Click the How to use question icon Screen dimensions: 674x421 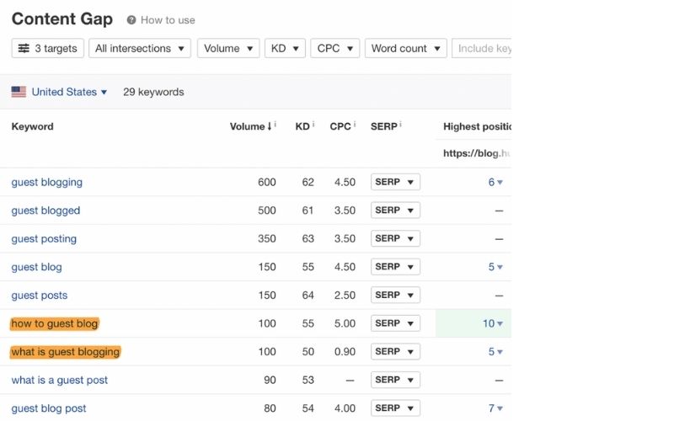coord(131,20)
